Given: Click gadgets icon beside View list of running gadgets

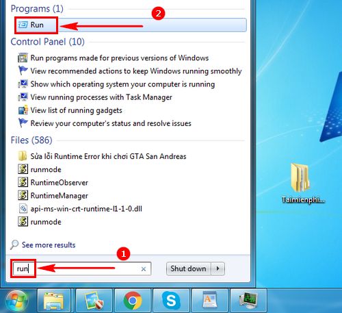Looking at the screenshot, I should [x=23, y=110].
